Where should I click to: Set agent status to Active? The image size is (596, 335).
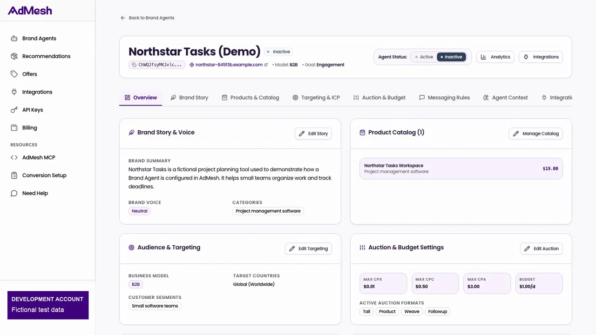tap(424, 57)
